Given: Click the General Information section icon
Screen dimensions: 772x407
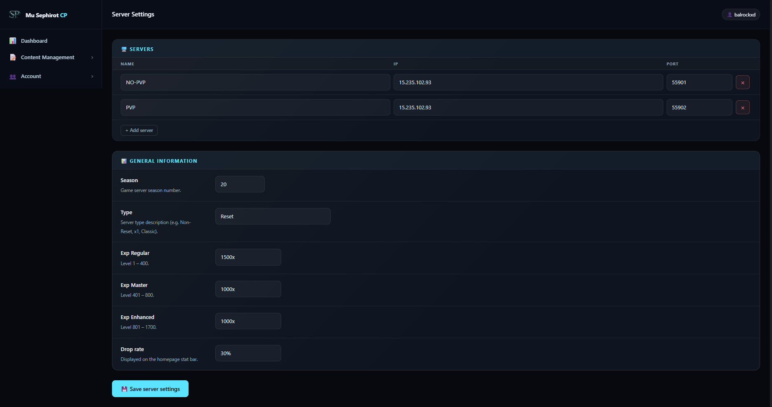Looking at the screenshot, I should click(124, 161).
